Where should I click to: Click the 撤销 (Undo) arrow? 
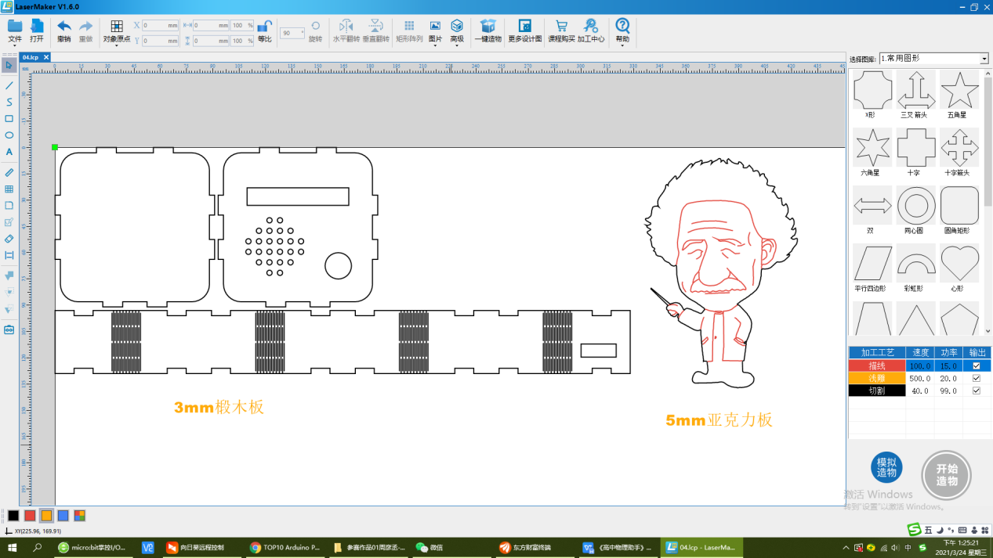click(64, 27)
